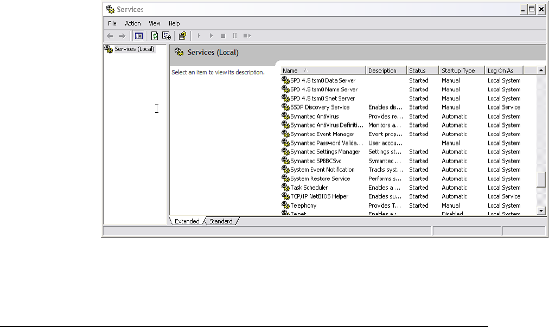
Task: Click the gear icon of Task Scheduler
Action: [x=286, y=187]
